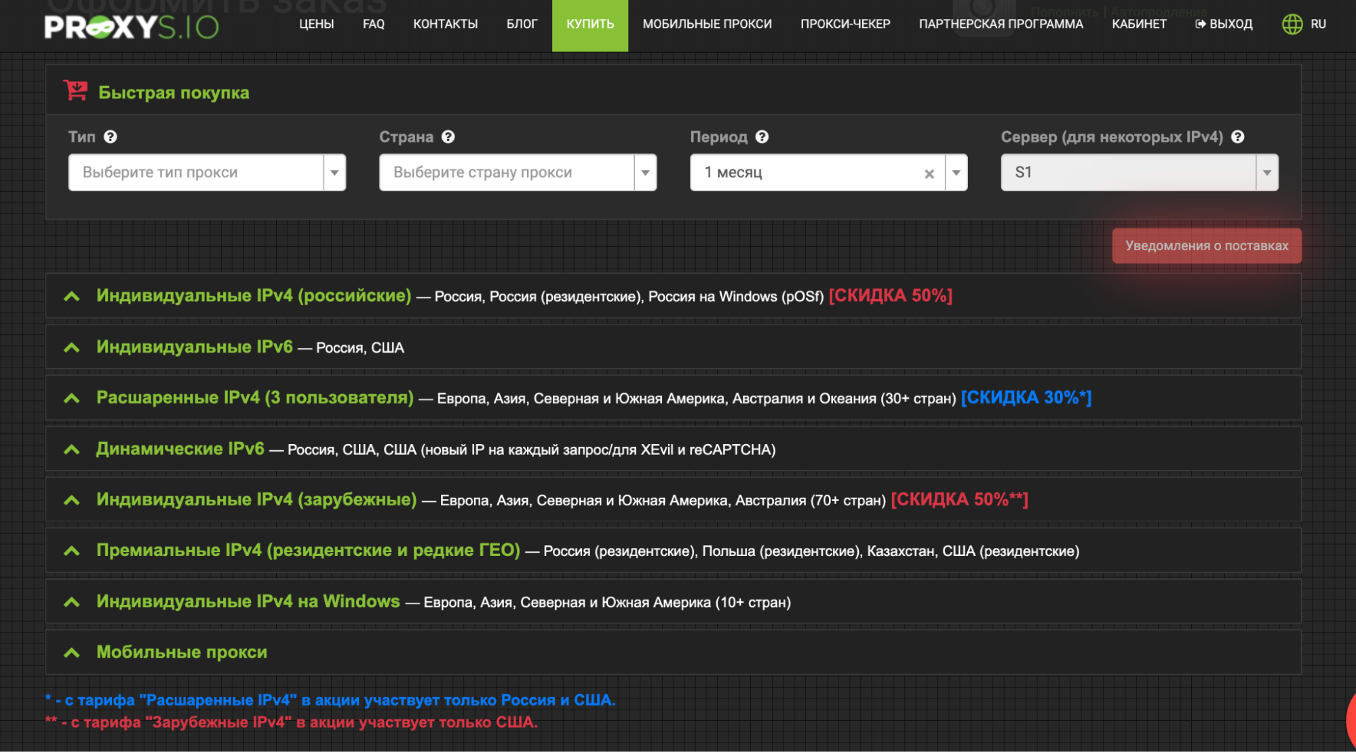Switch language via RU label
1356x752 pixels.
click(1318, 24)
